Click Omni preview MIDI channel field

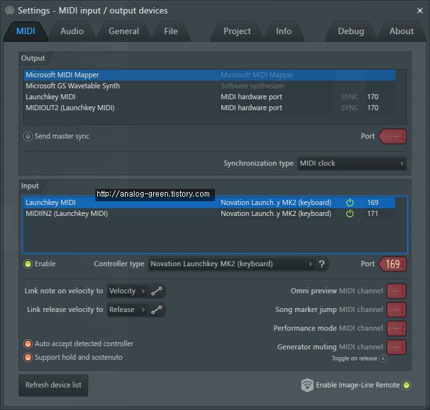click(397, 291)
